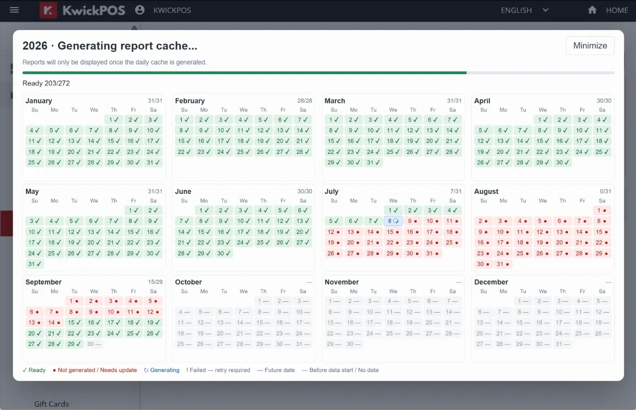Click June 1 ready day
This screenshot has height=410, width=636.
coord(204,210)
